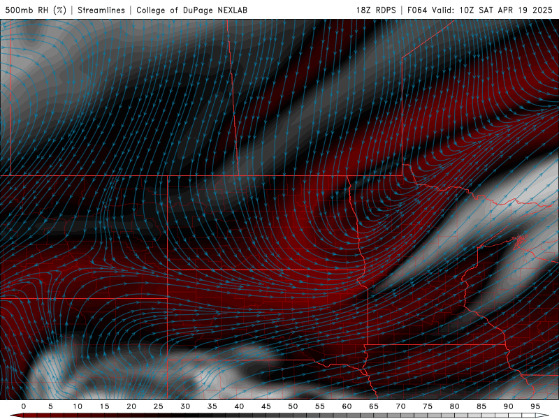Select the colorbar label "95"
This screenshot has height=419, width=559.
point(535,406)
